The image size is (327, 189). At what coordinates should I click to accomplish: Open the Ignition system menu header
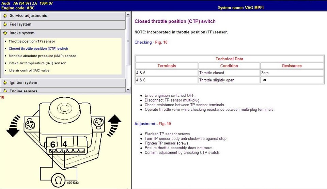(x=63, y=83)
